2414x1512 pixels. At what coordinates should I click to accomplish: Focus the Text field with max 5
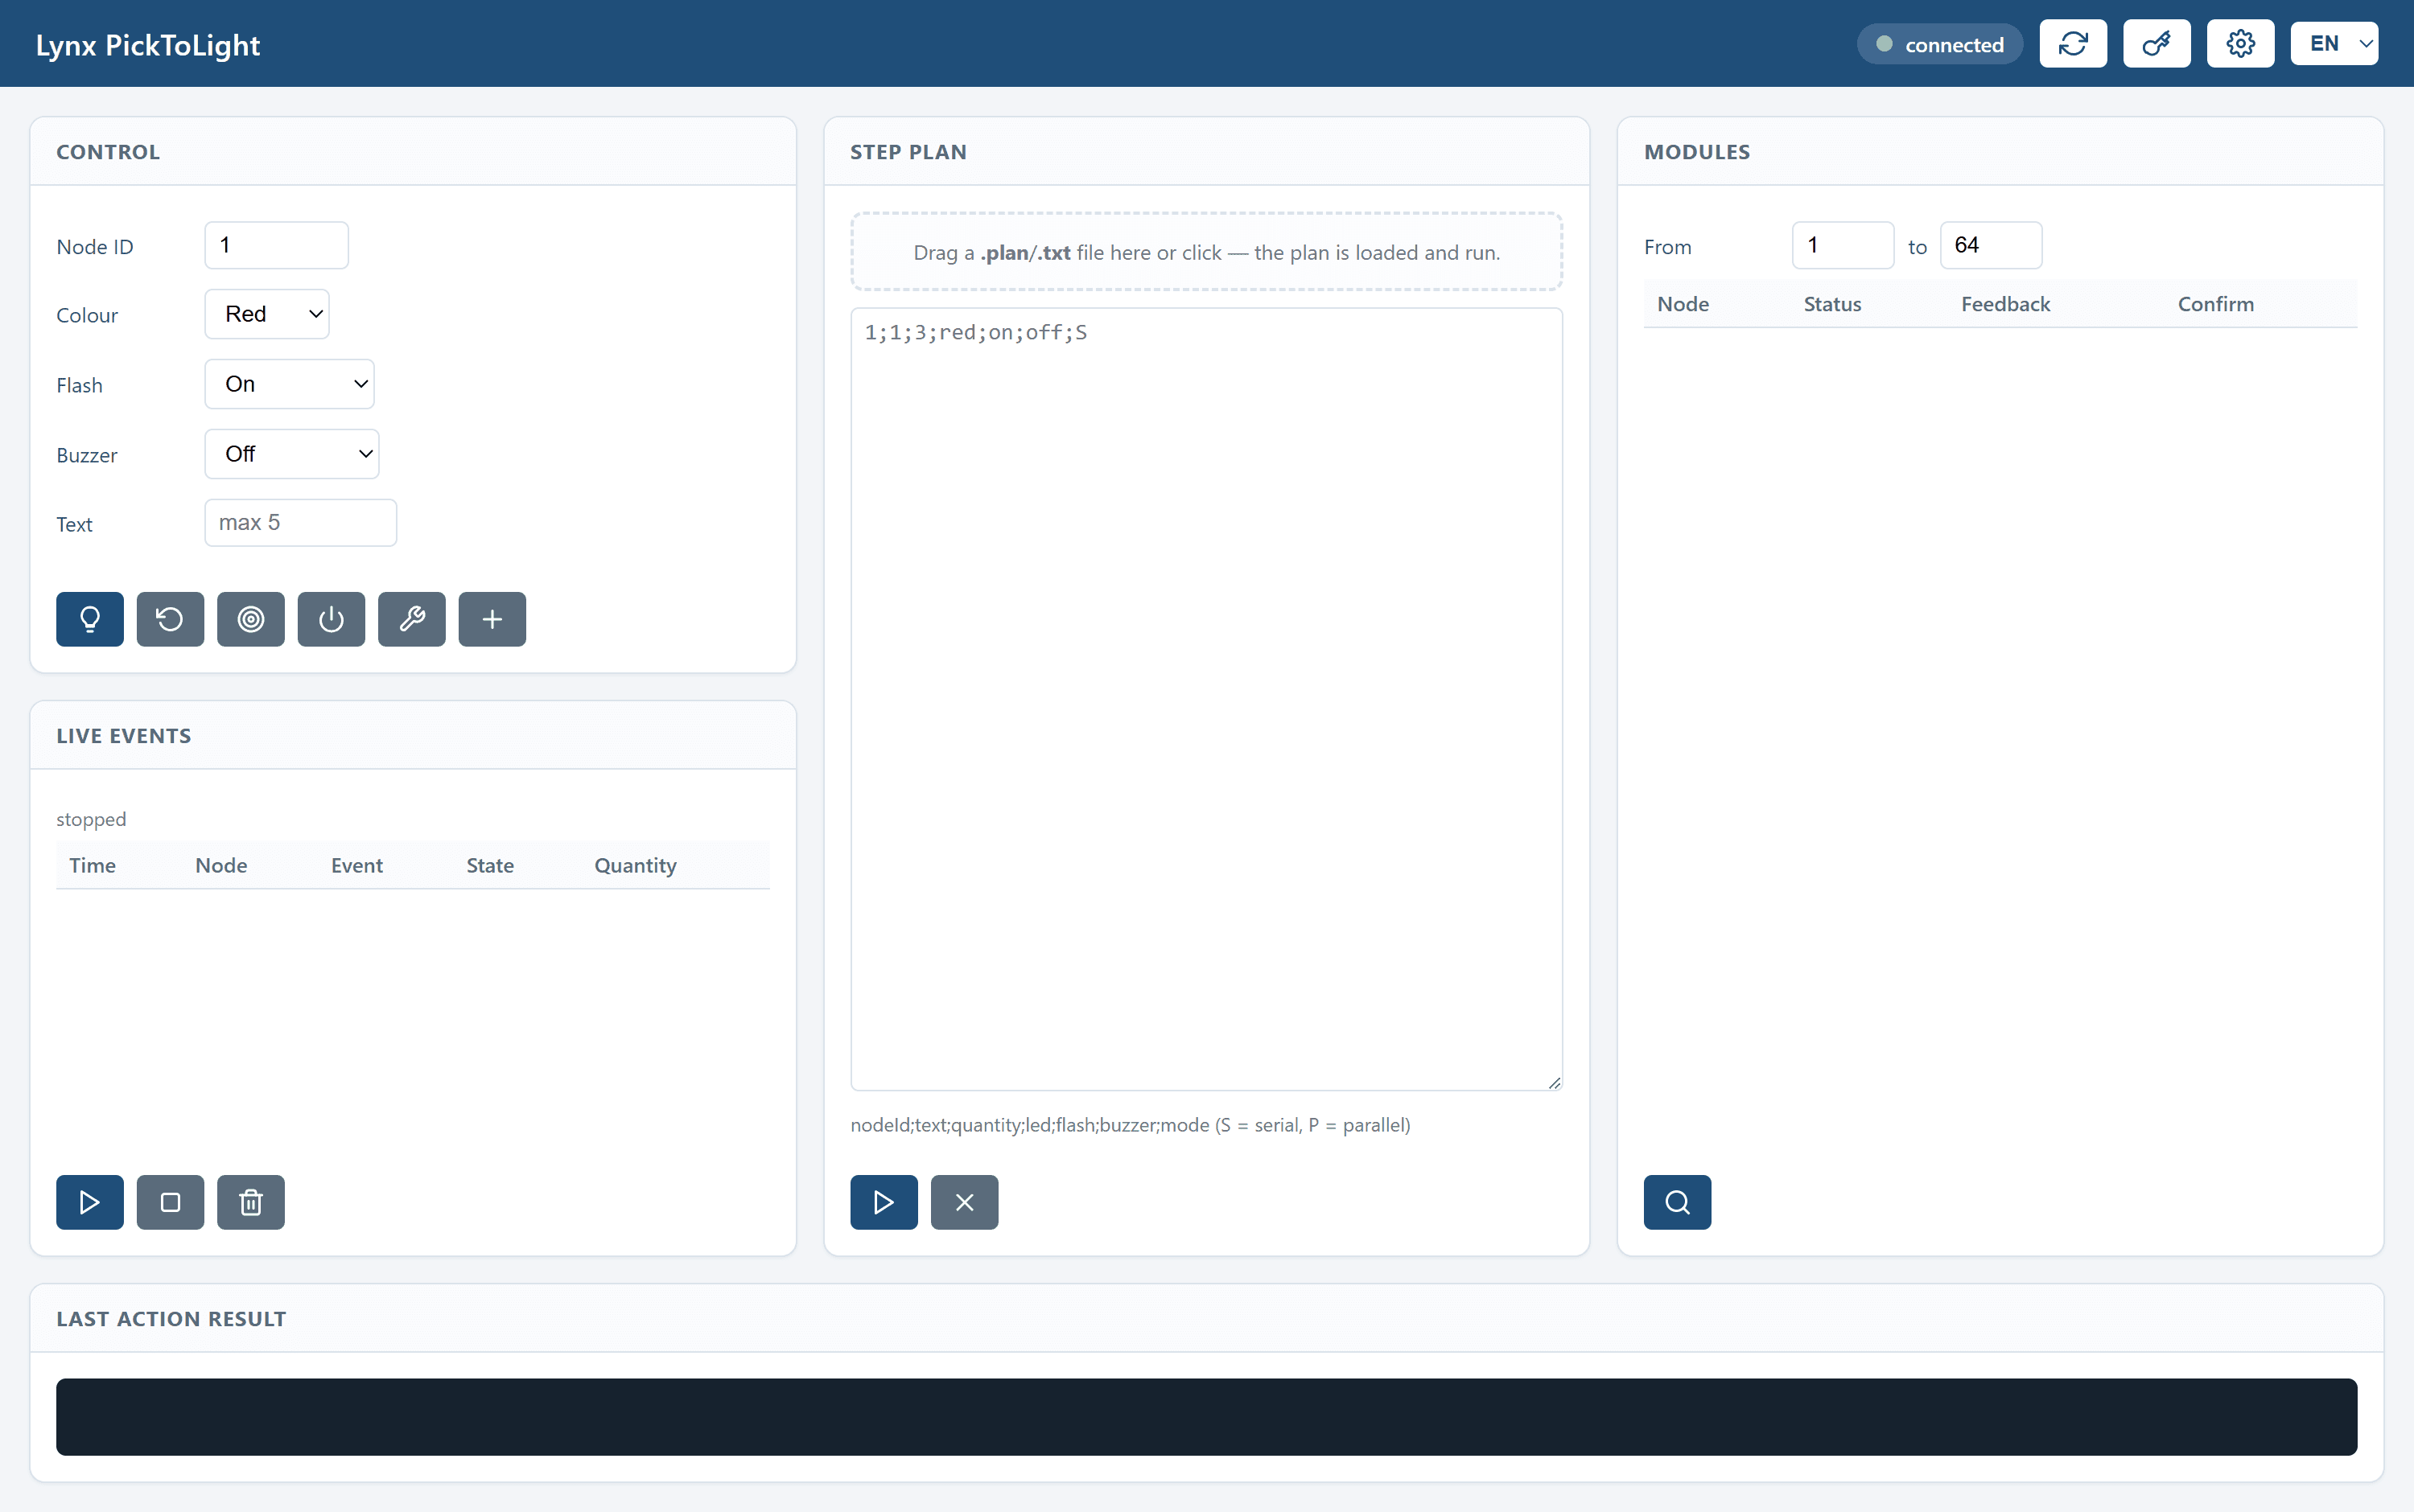301,523
